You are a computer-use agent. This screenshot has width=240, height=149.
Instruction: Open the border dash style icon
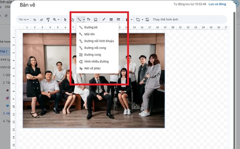(118, 20)
